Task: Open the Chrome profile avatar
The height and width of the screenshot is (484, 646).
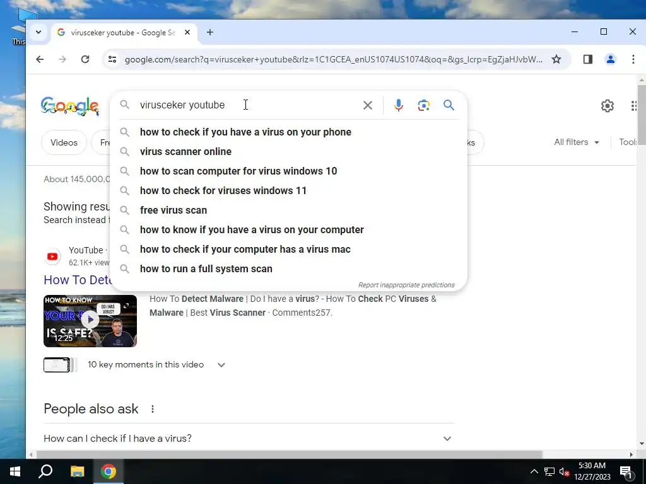Action: pyautogui.click(x=610, y=59)
